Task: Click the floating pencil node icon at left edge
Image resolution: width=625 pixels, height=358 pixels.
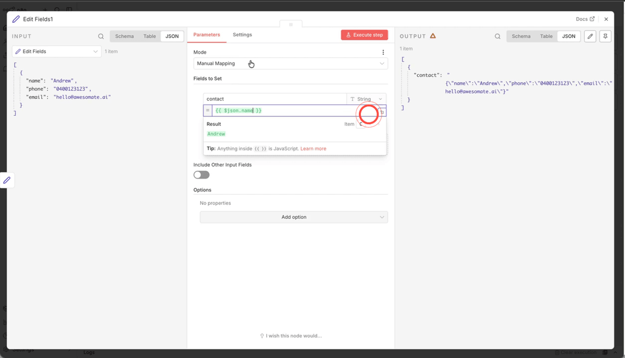Action: click(7, 180)
